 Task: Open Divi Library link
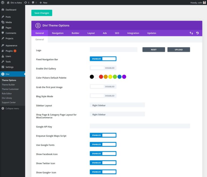(7, 98)
